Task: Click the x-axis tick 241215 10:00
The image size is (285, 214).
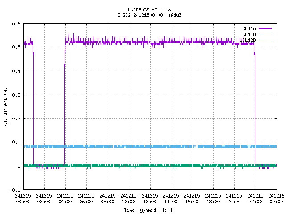Action: (128, 198)
